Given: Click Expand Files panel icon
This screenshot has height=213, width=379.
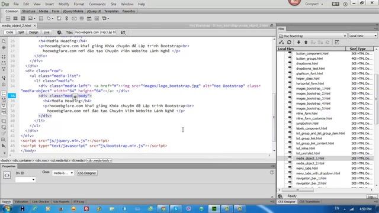Looking at the screenshot, I should tap(337, 42).
